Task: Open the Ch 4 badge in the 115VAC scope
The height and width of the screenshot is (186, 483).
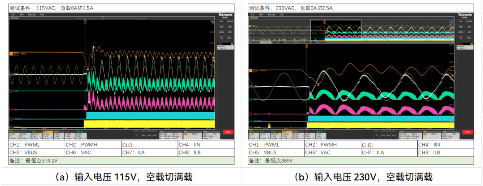Action: pyautogui.click(x=37, y=134)
